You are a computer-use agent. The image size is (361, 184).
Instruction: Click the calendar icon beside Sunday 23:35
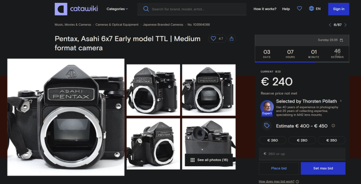341,40
